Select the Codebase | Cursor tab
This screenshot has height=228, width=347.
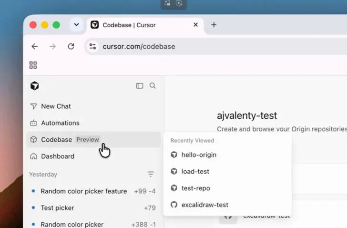(146, 25)
